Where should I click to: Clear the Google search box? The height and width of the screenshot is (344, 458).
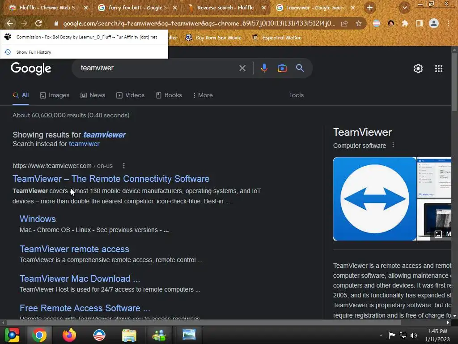click(242, 68)
